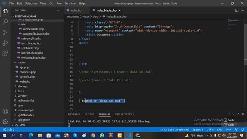Maximize the terminal panel size
This screenshot has height=139, width=247.
[239, 114]
